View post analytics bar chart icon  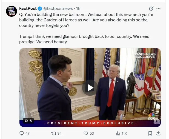(118, 134)
